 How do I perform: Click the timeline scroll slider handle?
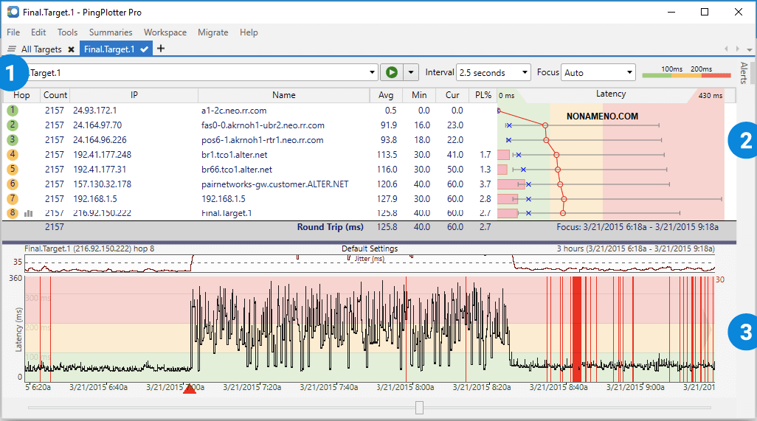419,407
